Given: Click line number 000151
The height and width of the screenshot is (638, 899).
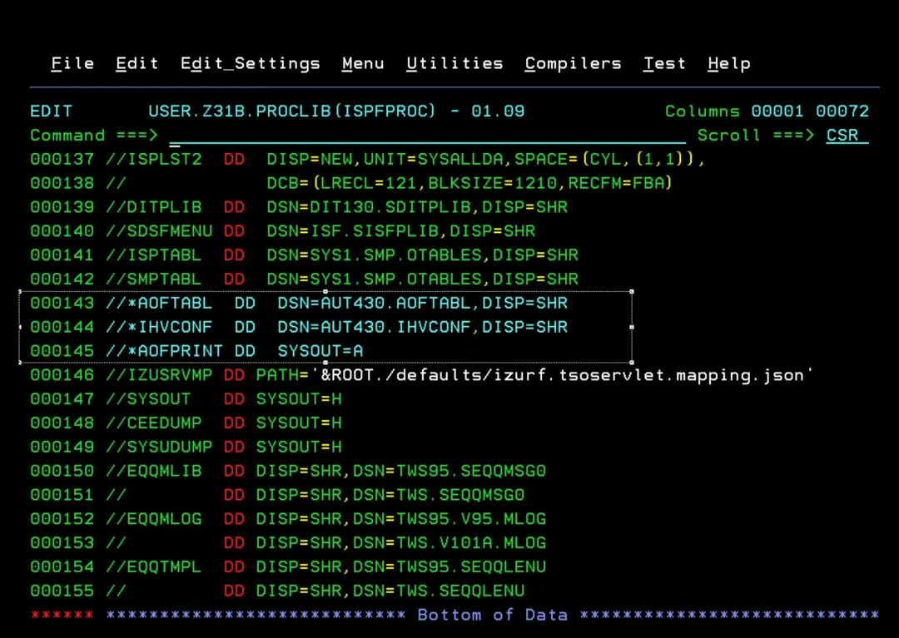Looking at the screenshot, I should click(x=62, y=496).
